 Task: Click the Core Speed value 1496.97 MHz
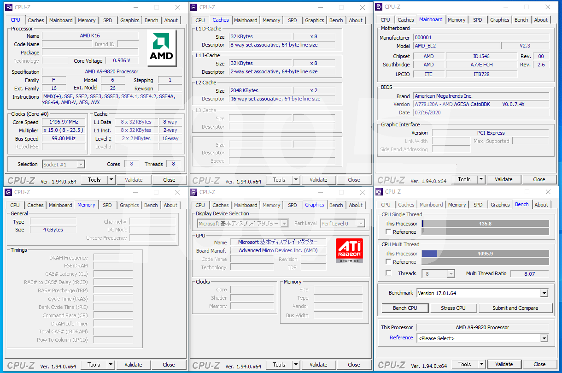pyautogui.click(x=64, y=122)
